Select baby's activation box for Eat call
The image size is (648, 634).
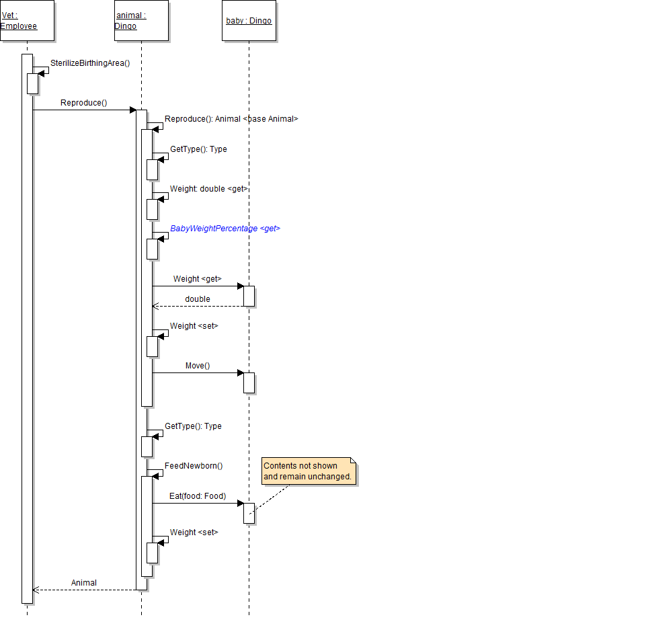pos(249,512)
